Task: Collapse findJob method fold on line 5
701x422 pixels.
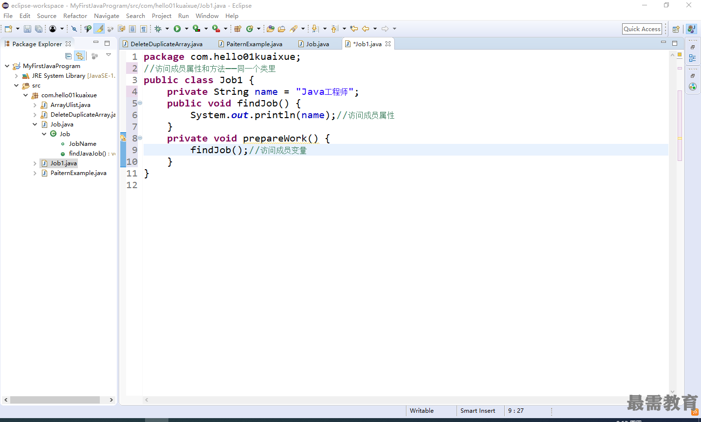Action: pyautogui.click(x=140, y=103)
